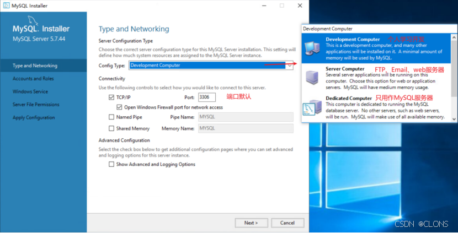Click the Server Computer tower icon

312,78
